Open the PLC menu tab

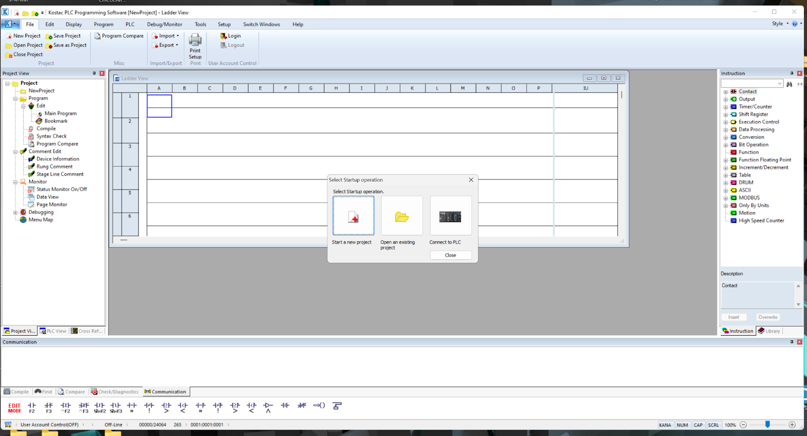[x=130, y=24]
